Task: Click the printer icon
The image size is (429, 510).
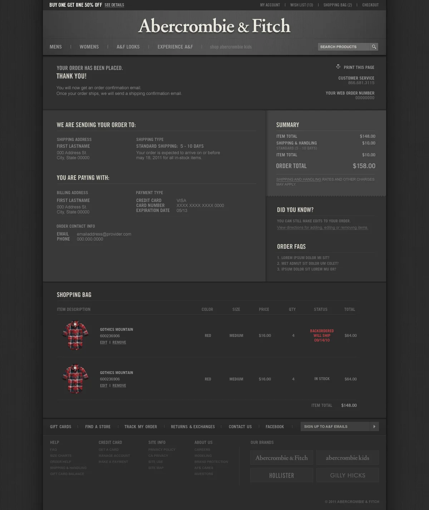Action: coord(338,67)
